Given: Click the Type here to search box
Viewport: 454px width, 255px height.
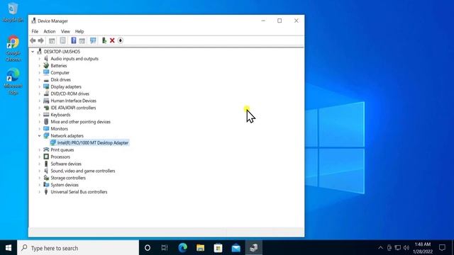Looking at the screenshot, I should click(78, 248).
